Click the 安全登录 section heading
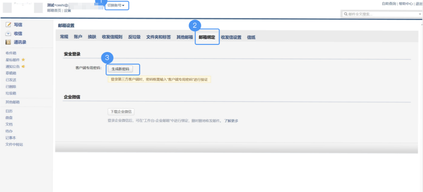Screen dimensions: 423x192 (72, 54)
